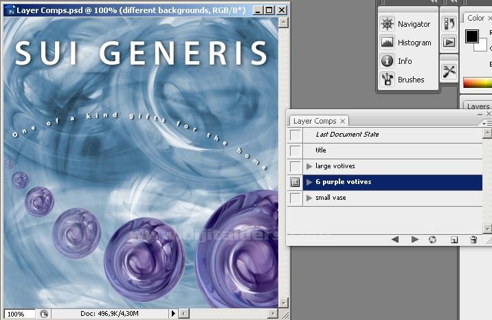Close the Layer Comps tab
The image size is (492, 320).
pos(343,121)
